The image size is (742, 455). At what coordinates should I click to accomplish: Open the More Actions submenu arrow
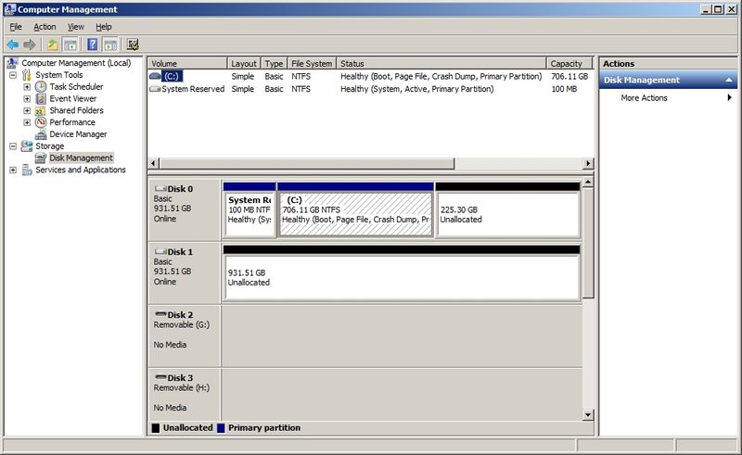coord(729,97)
